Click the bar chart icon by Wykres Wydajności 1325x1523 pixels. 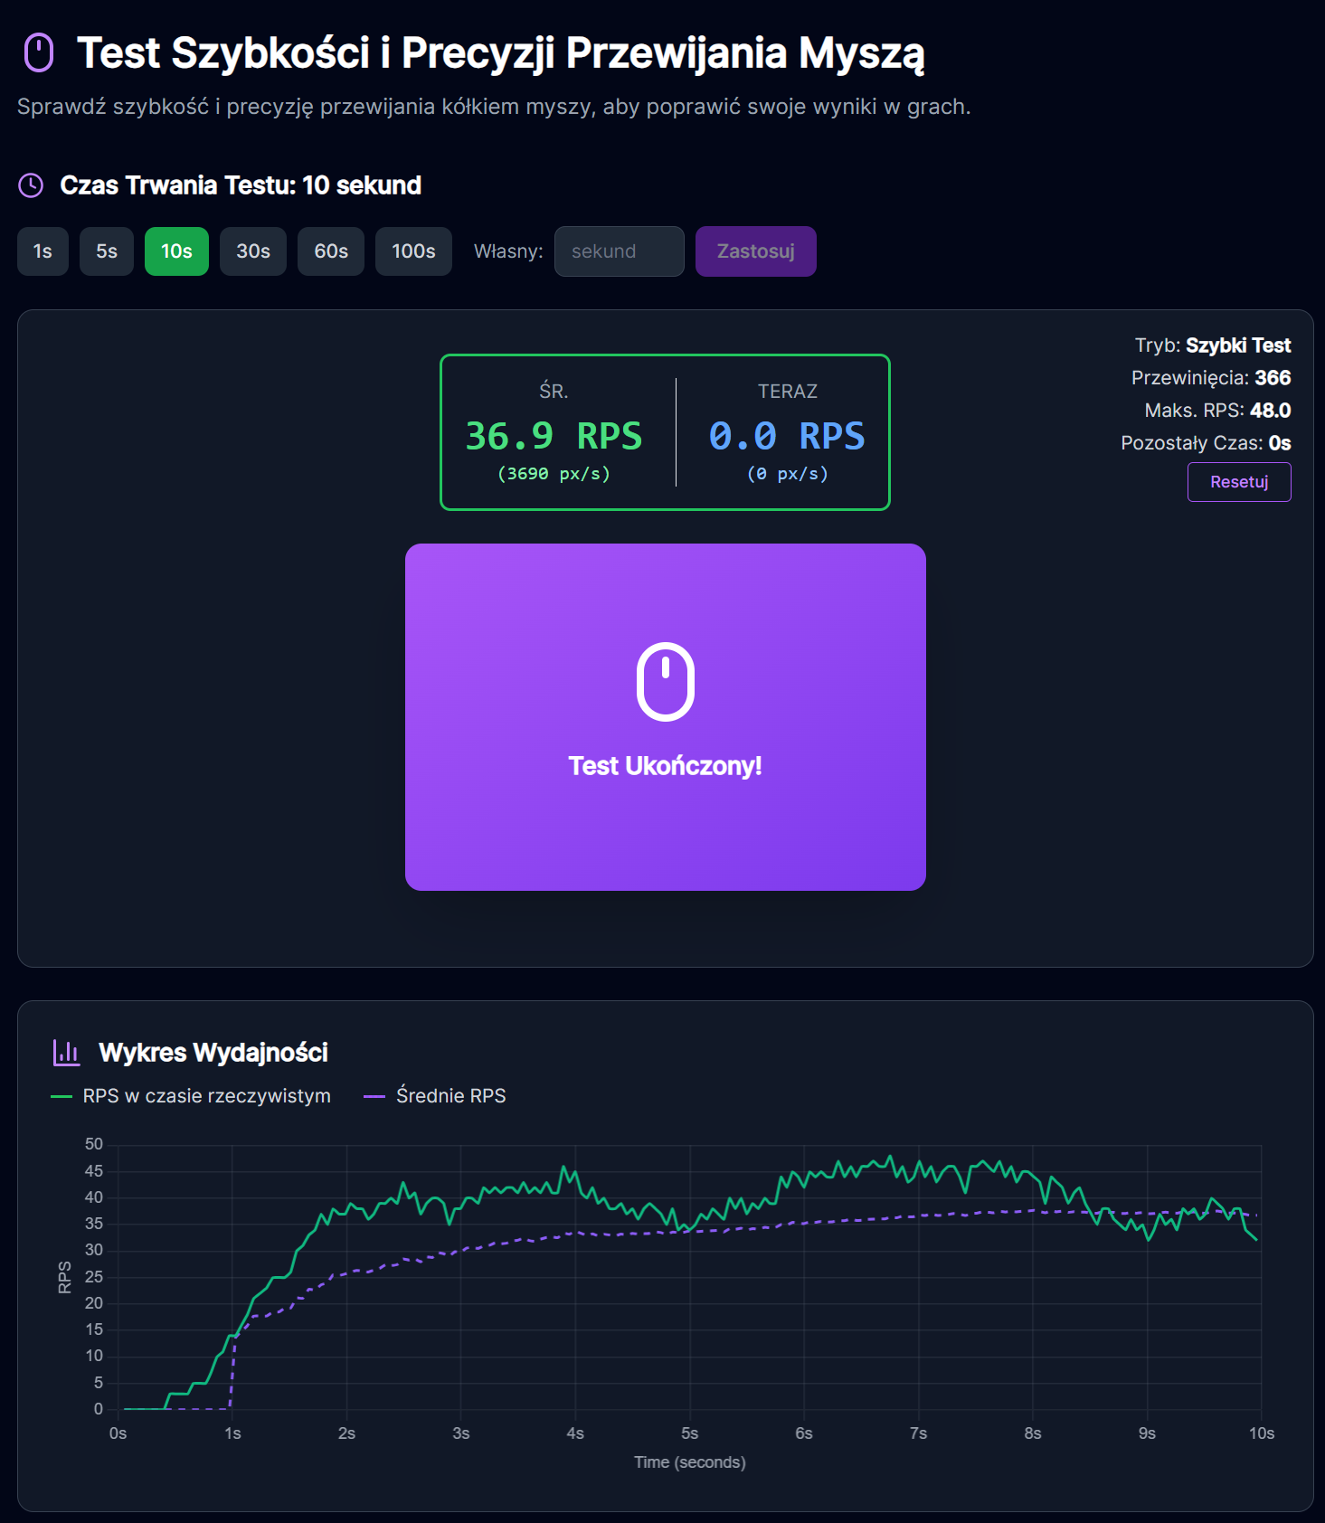coord(66,1052)
